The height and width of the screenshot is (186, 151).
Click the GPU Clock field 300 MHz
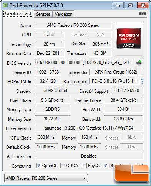pos(46,137)
